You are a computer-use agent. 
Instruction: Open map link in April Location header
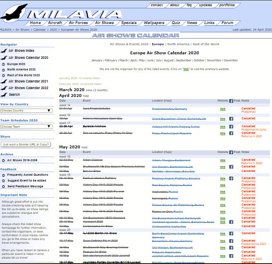[168, 101]
